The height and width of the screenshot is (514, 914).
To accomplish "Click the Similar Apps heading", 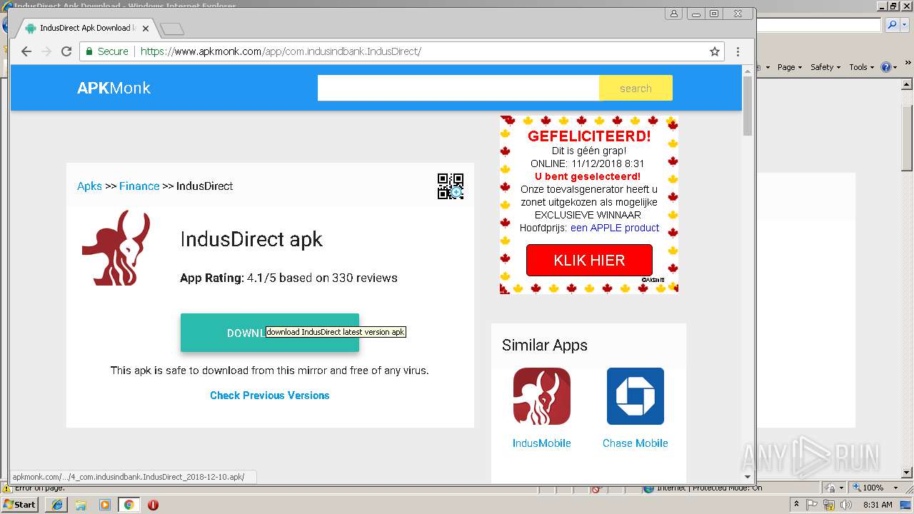I will [545, 345].
